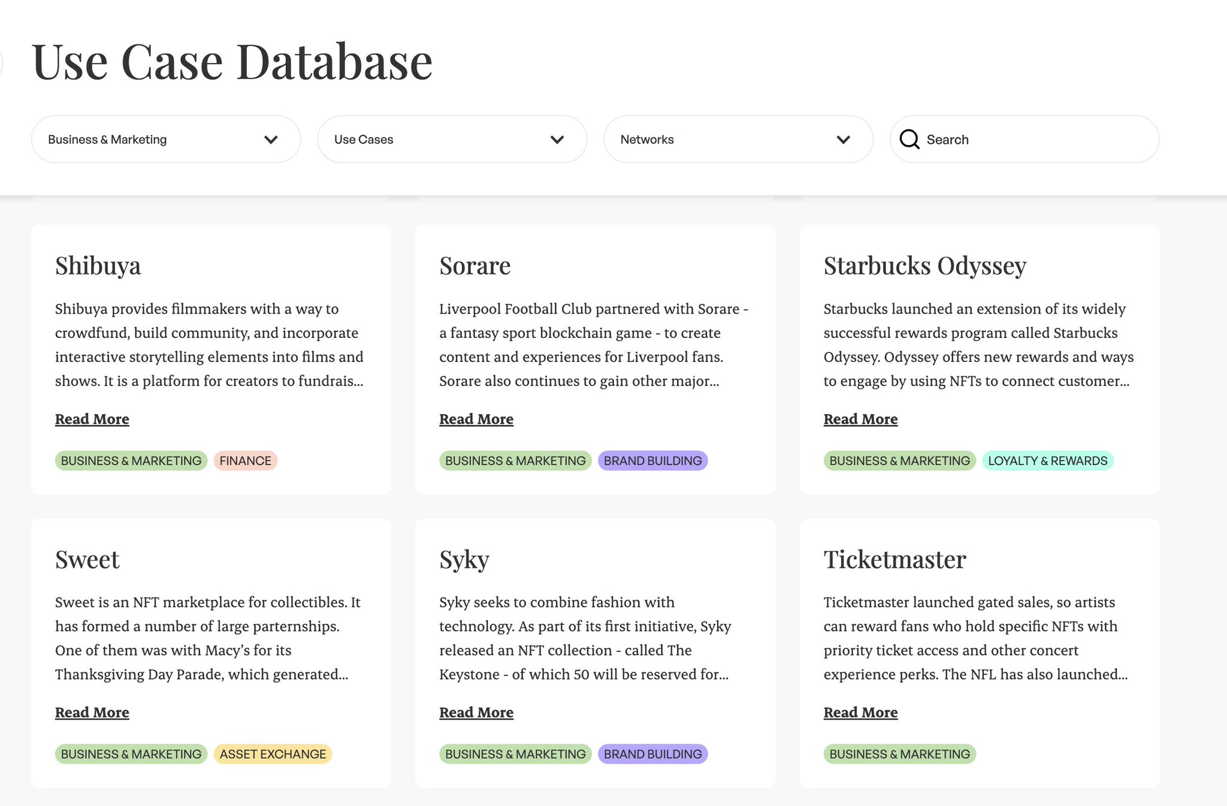This screenshot has width=1227, height=806.
Task: Select Brand Building tag on Syky card
Action: 653,754
